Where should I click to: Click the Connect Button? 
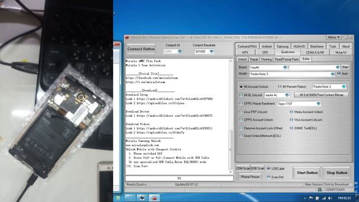(x=141, y=49)
